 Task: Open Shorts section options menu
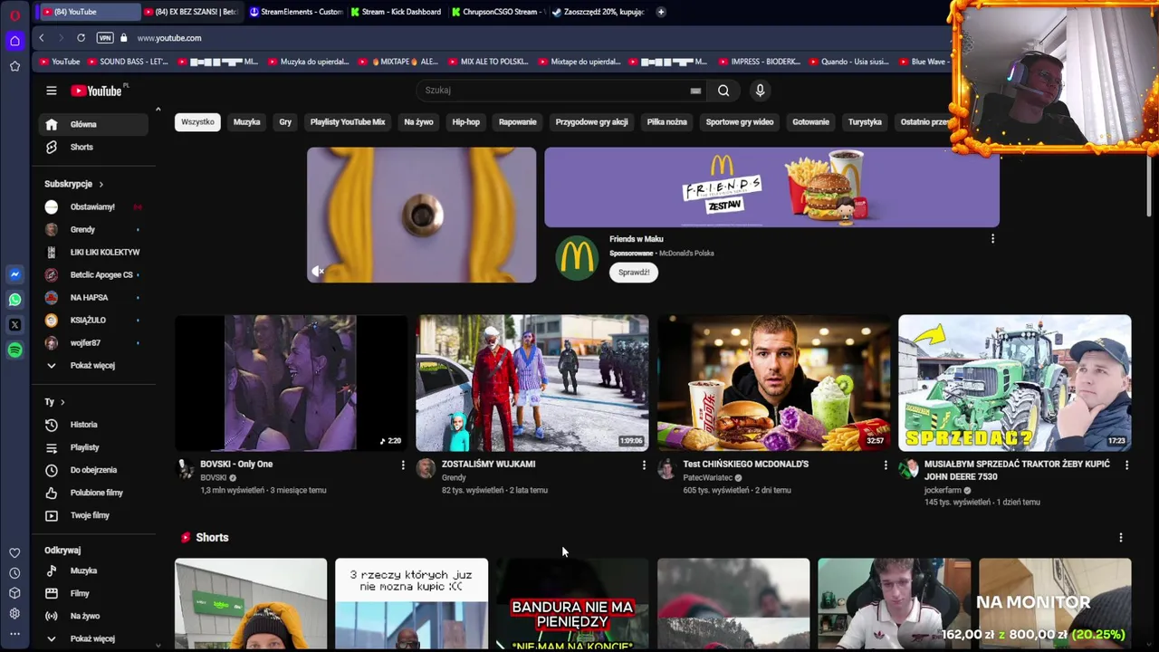coord(1121,538)
